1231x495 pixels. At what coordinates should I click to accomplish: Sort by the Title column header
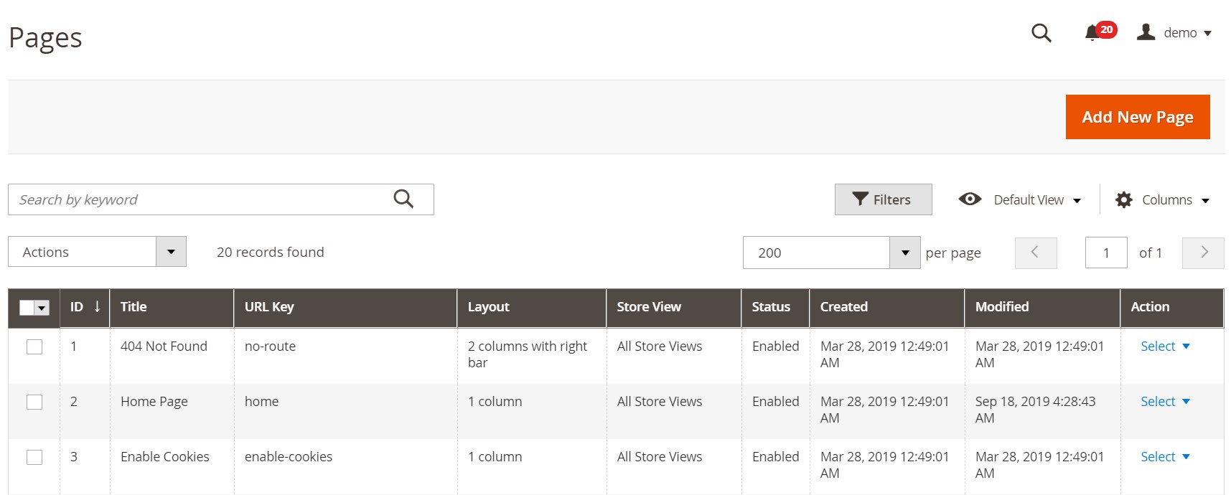tap(134, 307)
